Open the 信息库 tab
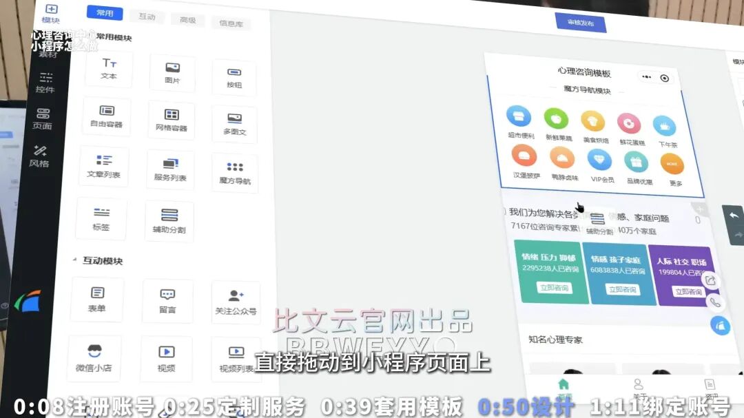 point(231,23)
